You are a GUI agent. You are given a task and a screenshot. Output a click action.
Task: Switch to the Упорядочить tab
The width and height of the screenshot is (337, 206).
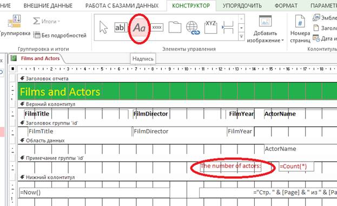click(242, 5)
